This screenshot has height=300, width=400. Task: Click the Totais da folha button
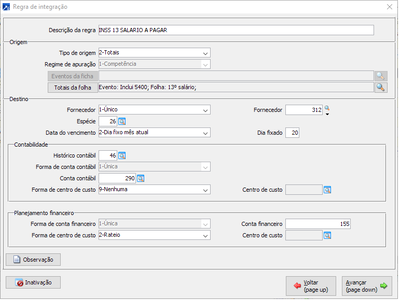[x=73, y=88]
